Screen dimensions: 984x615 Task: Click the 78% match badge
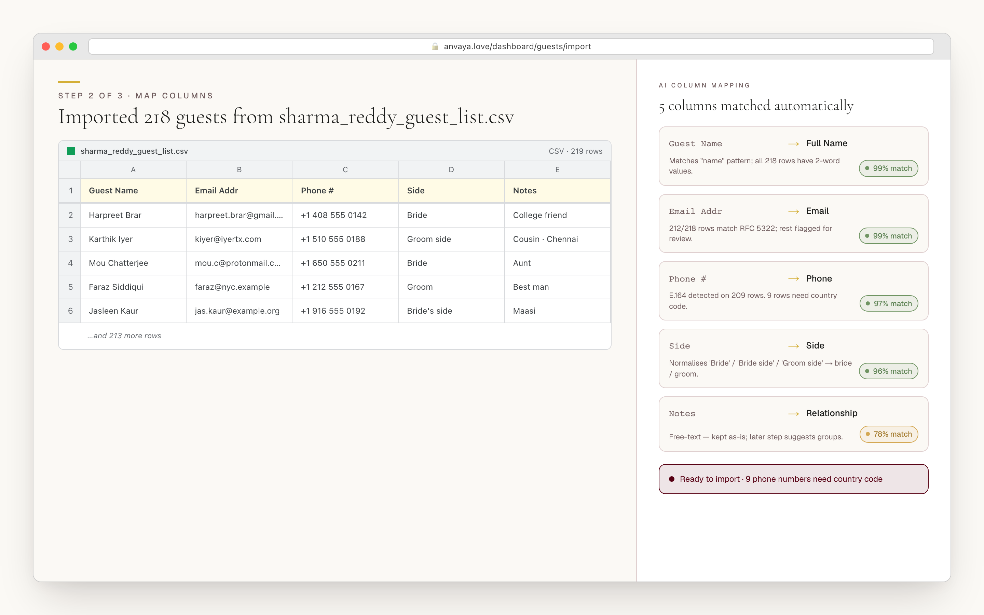tap(889, 434)
